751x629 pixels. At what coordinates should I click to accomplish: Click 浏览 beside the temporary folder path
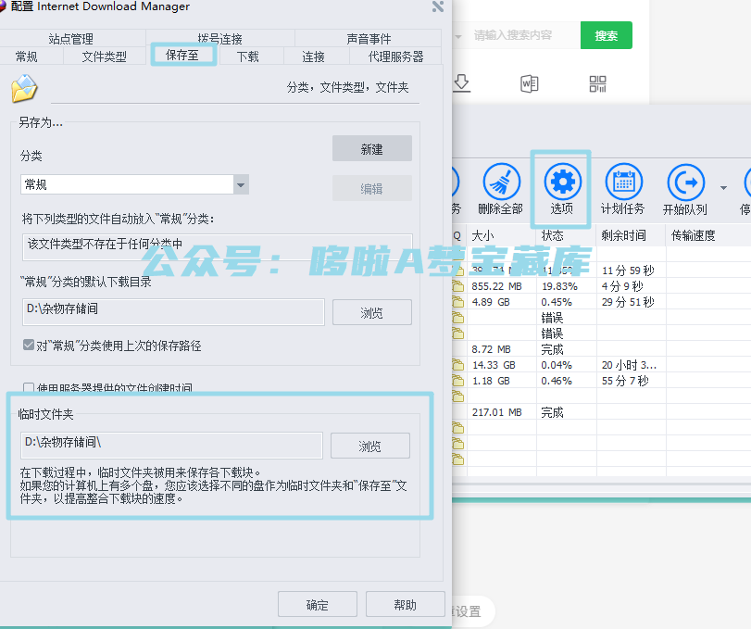(x=370, y=446)
